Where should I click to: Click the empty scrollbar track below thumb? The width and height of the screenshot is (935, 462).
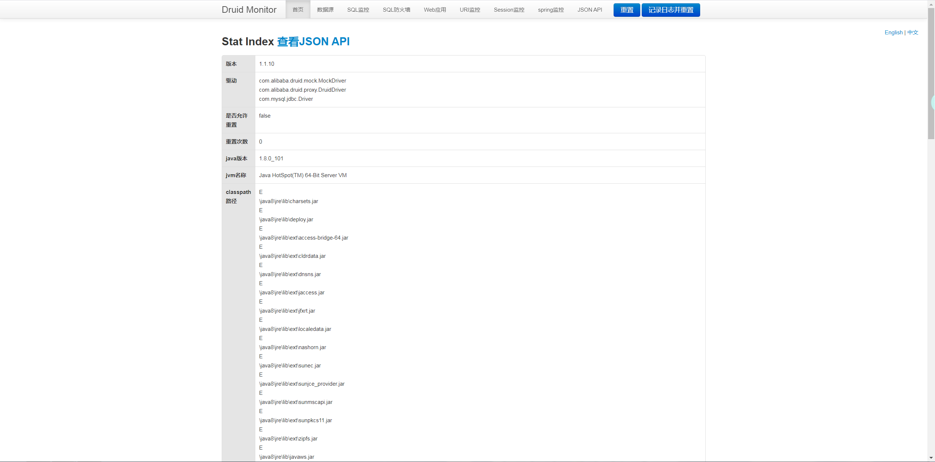coord(931,292)
